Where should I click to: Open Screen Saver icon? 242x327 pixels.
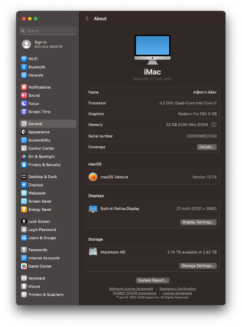click(24, 201)
